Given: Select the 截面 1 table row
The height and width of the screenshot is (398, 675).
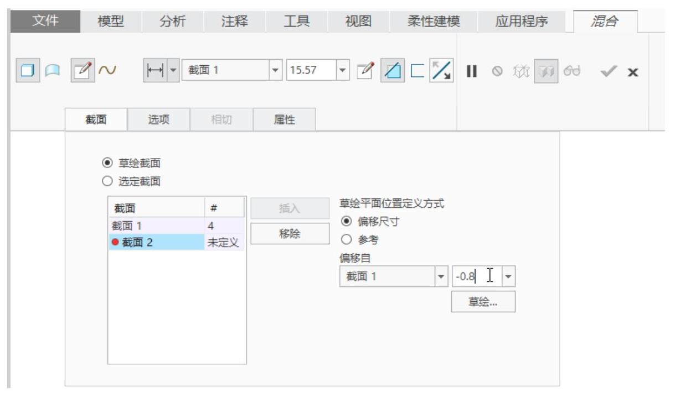Looking at the screenshot, I should point(176,226).
